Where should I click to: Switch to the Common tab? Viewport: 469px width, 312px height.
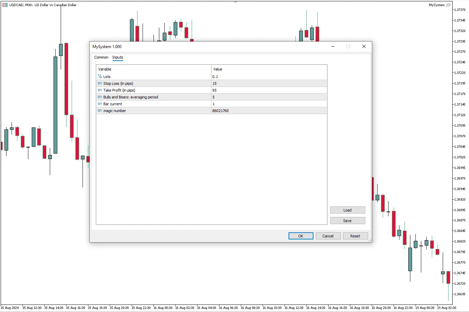(x=101, y=57)
